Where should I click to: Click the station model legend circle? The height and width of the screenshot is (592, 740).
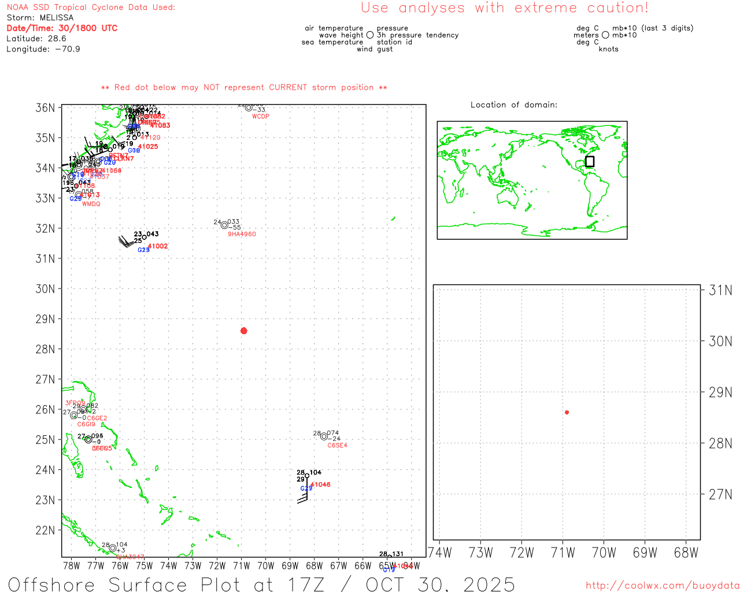(x=370, y=35)
